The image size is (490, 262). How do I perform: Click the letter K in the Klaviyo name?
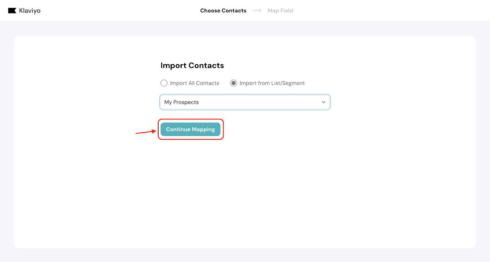tap(21, 11)
